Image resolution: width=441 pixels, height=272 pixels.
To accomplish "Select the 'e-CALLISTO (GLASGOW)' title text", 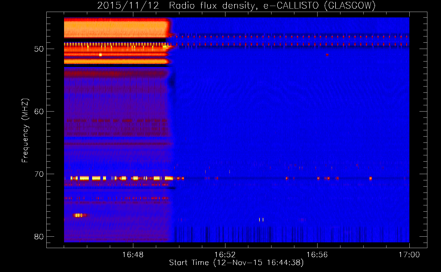I will coord(319,6).
